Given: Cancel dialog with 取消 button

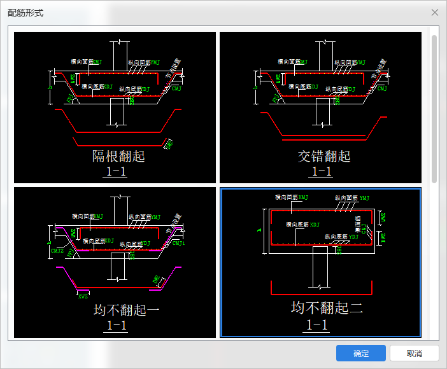Looking at the screenshot, I should point(415,353).
